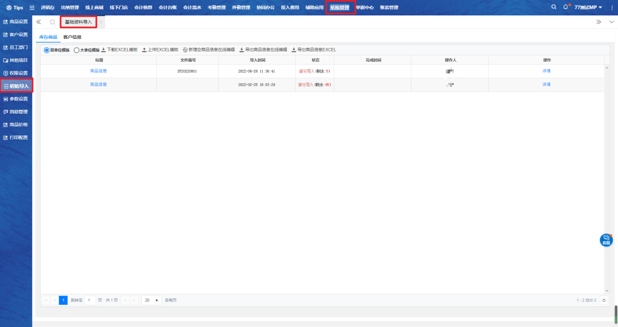Select the 双单位模板 radio button
Viewport: 618px width, 327px height.
47,50
